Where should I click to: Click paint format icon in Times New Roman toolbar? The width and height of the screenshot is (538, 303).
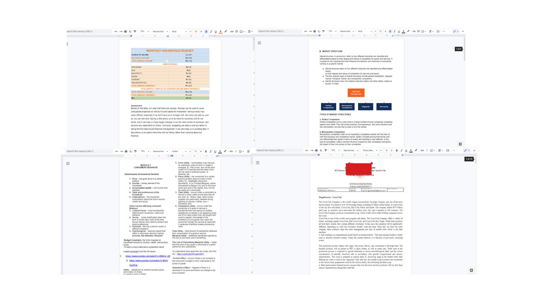[326, 150]
